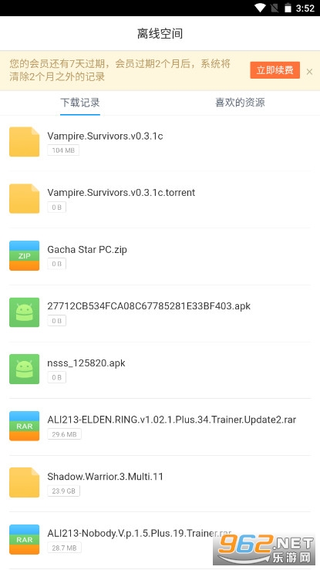Open the Shadow.Warrior.3.Multi.11 folder icon
Image resolution: width=320 pixels, height=570 pixels.
point(25,482)
